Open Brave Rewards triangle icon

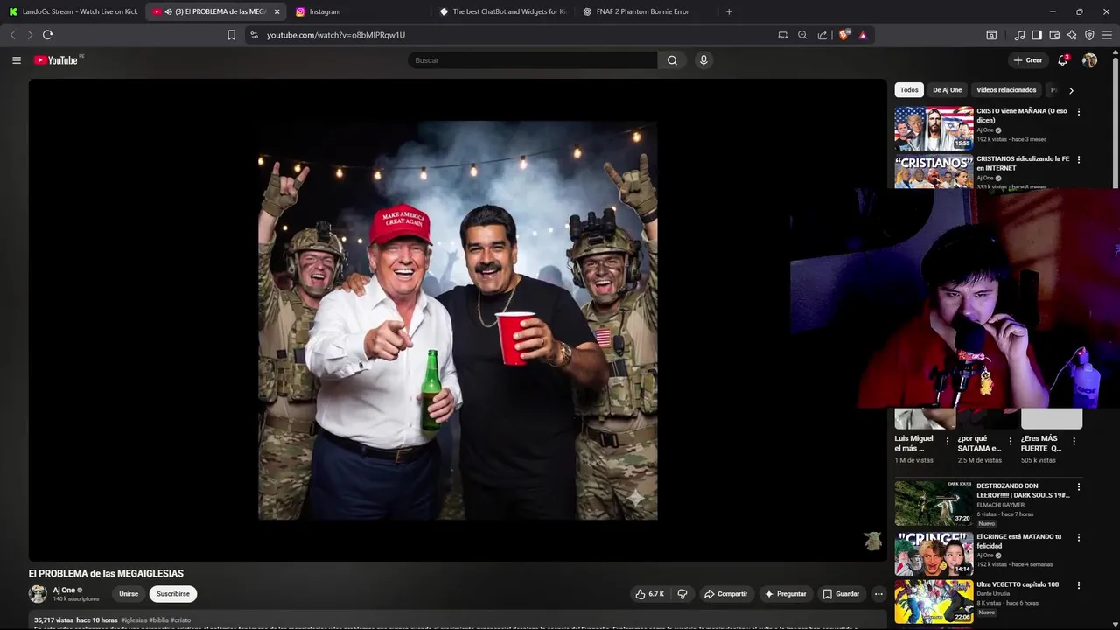click(x=863, y=35)
